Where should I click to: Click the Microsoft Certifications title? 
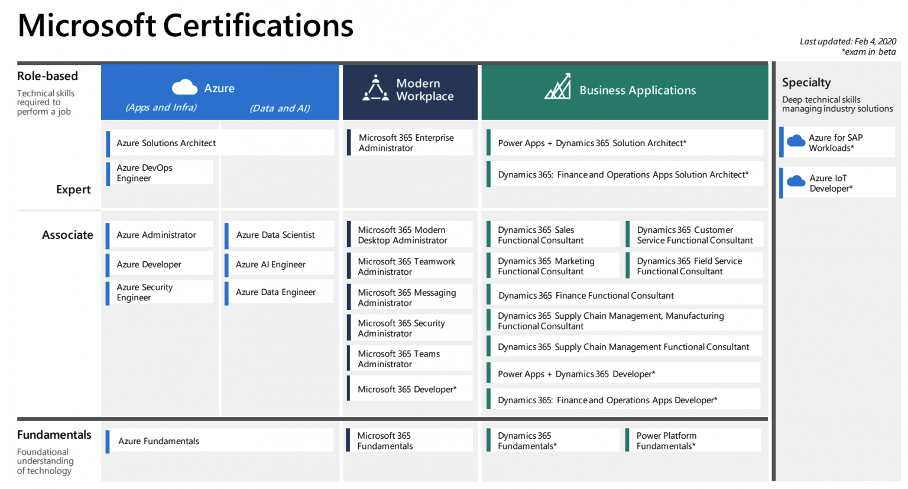tap(186, 25)
